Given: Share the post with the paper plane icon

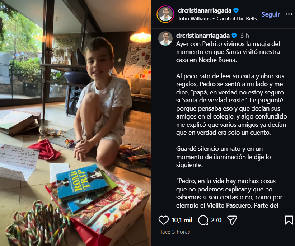Looking at the screenshot, I should pyautogui.click(x=232, y=220).
